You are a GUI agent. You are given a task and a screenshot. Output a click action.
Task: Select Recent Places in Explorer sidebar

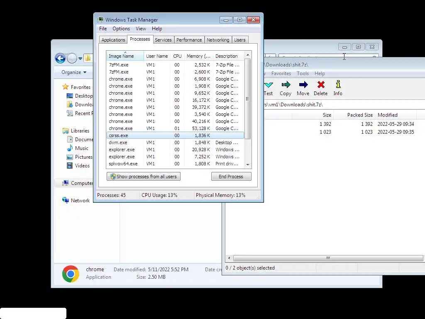pyautogui.click(x=70, y=113)
